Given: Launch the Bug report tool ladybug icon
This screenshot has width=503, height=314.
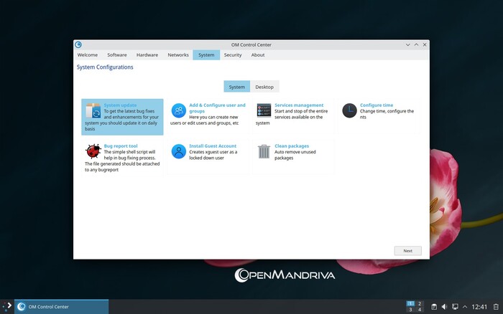Looking at the screenshot, I should pyautogui.click(x=93, y=151).
